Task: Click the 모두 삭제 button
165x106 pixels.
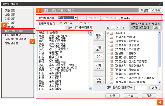Action: (99, 81)
